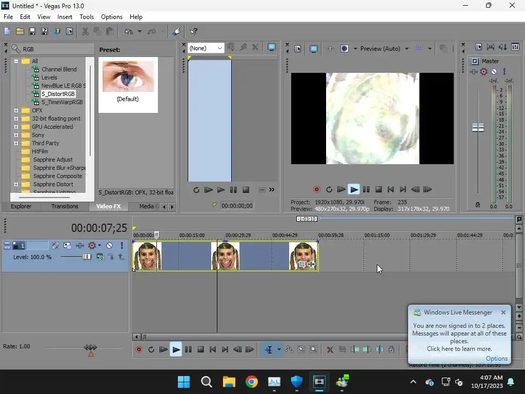Select the Normal Edit tool
525x394 pixels.
269,350
